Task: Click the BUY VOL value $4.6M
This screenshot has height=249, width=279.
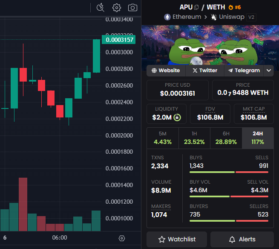Action: (x=198, y=190)
